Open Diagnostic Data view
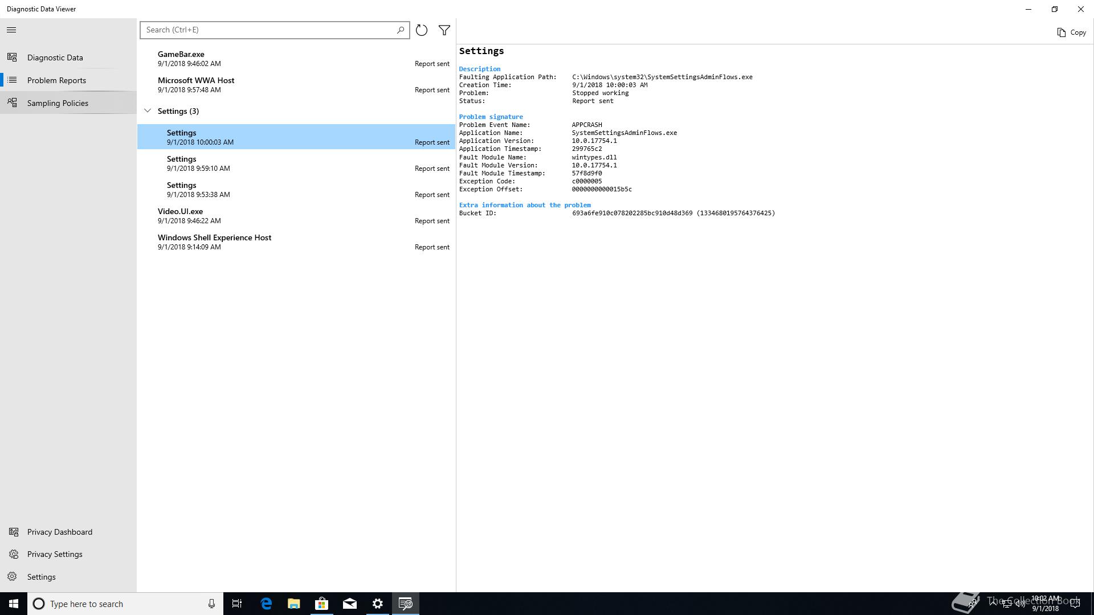This screenshot has height=615, width=1094. pyautogui.click(x=68, y=58)
